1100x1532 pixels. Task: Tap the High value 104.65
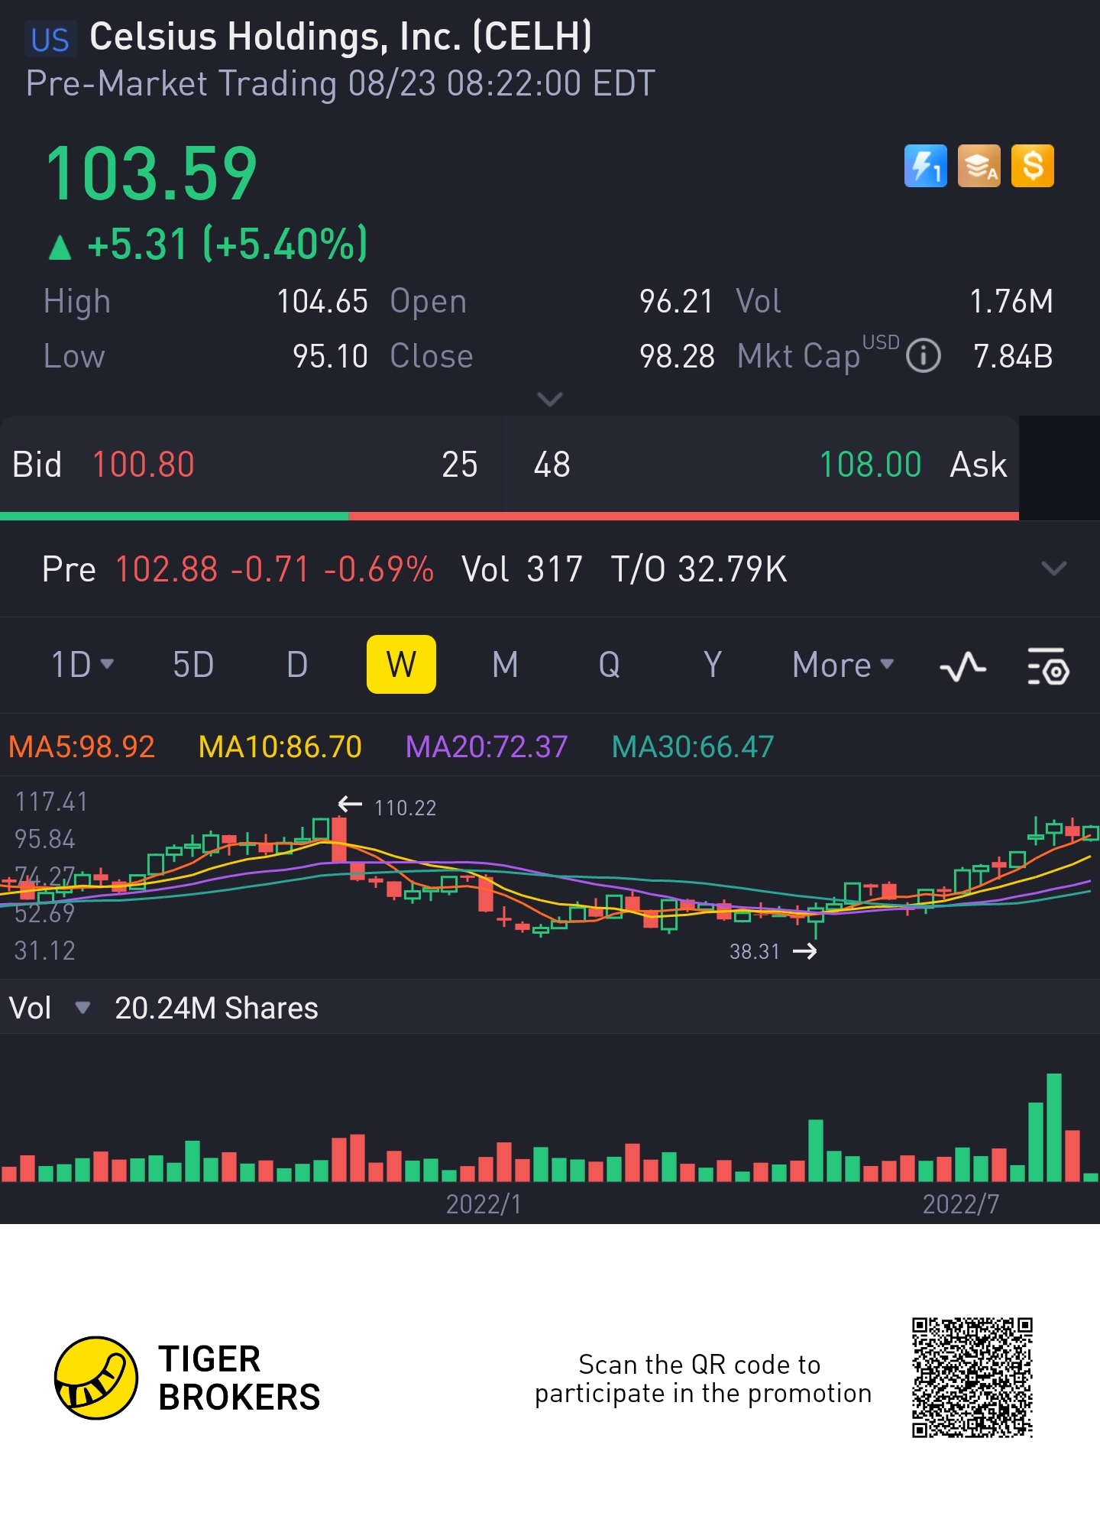click(322, 302)
